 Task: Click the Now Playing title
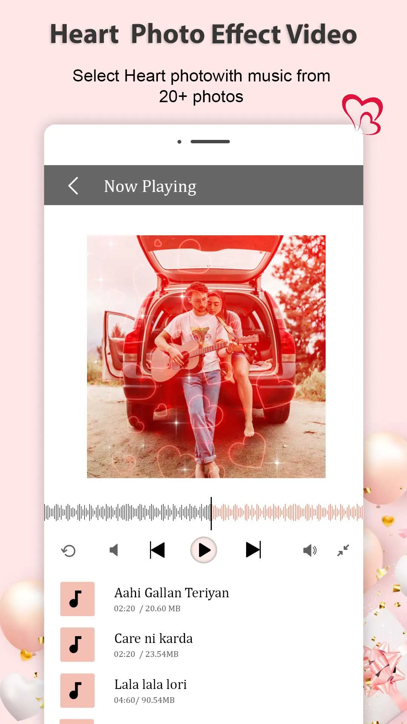pyautogui.click(x=150, y=187)
